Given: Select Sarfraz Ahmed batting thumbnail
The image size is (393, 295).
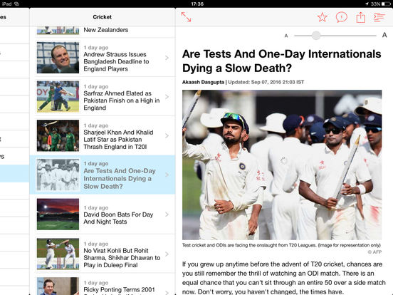Looking at the screenshot, I should [x=58, y=97].
